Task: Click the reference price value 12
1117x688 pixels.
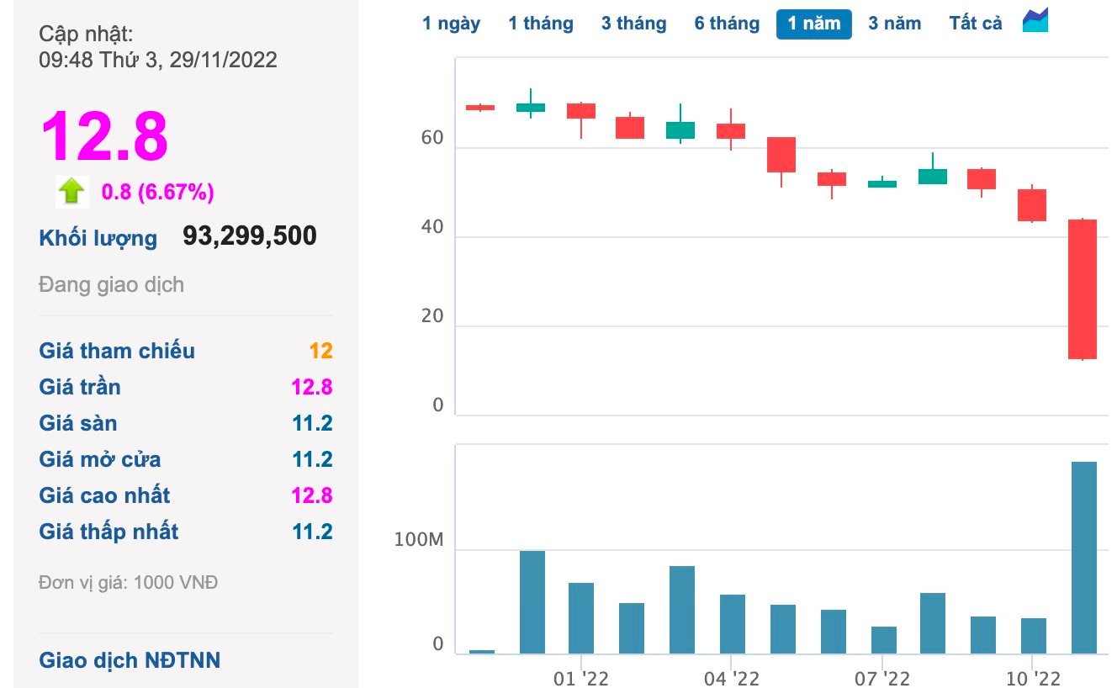Action: (321, 351)
